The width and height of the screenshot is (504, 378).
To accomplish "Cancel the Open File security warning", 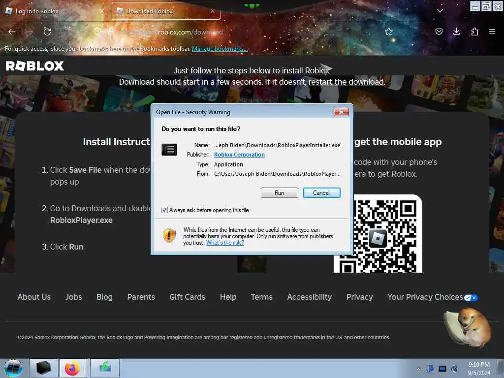I will point(321,192).
